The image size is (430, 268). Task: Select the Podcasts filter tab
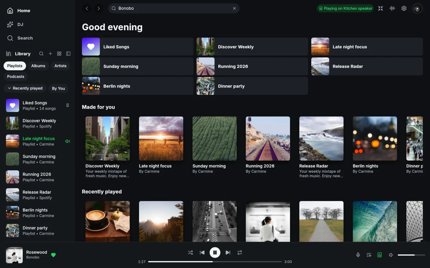point(16,76)
